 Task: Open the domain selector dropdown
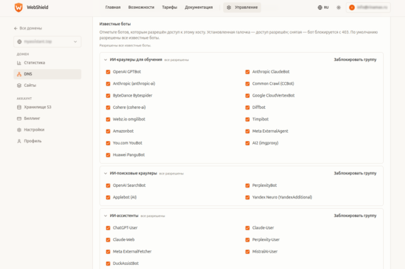pyautogui.click(x=47, y=42)
